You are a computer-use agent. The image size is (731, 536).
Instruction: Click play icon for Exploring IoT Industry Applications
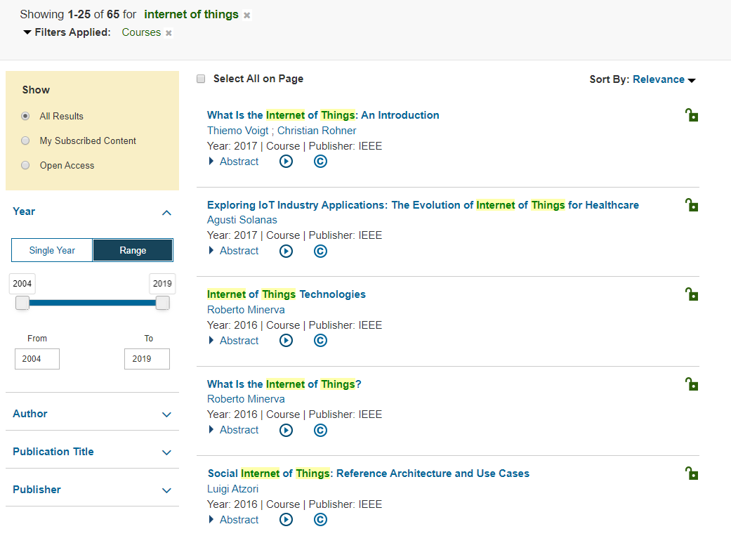click(286, 251)
